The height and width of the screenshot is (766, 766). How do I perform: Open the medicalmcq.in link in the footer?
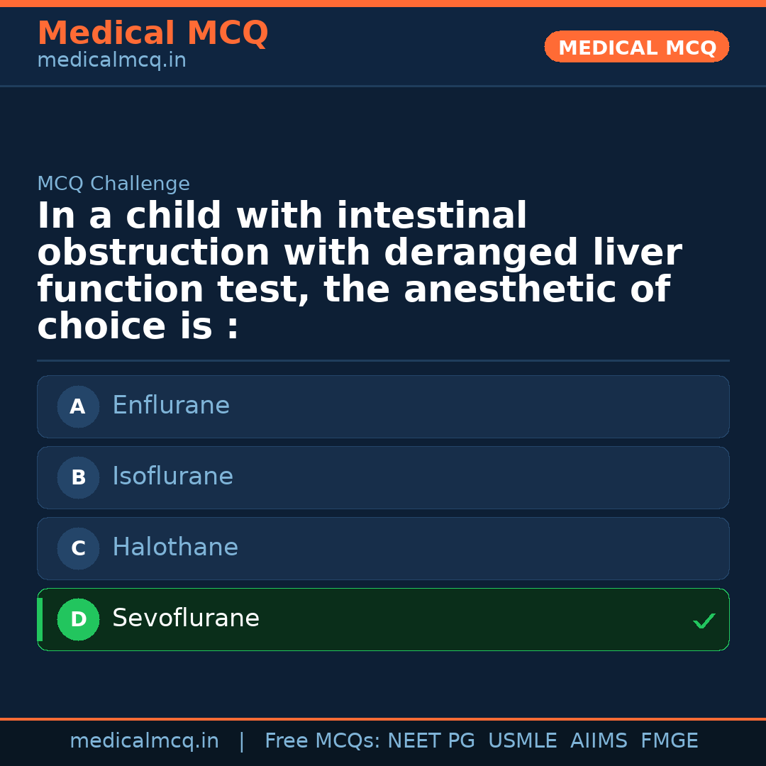[x=145, y=740]
